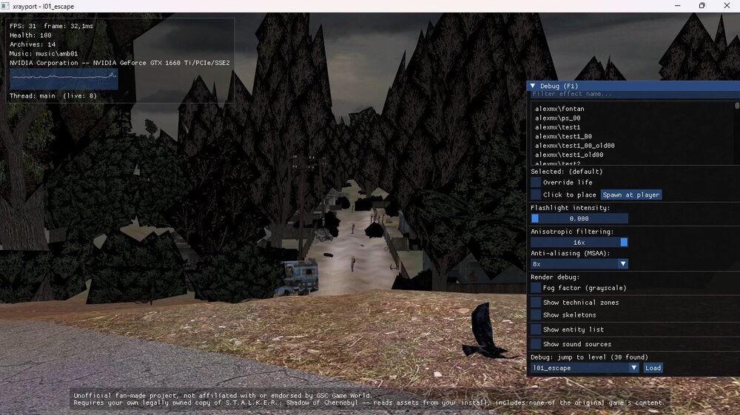Screen dimensions: 740x415
Task: Toggle Show technical zones
Action: [536, 303]
